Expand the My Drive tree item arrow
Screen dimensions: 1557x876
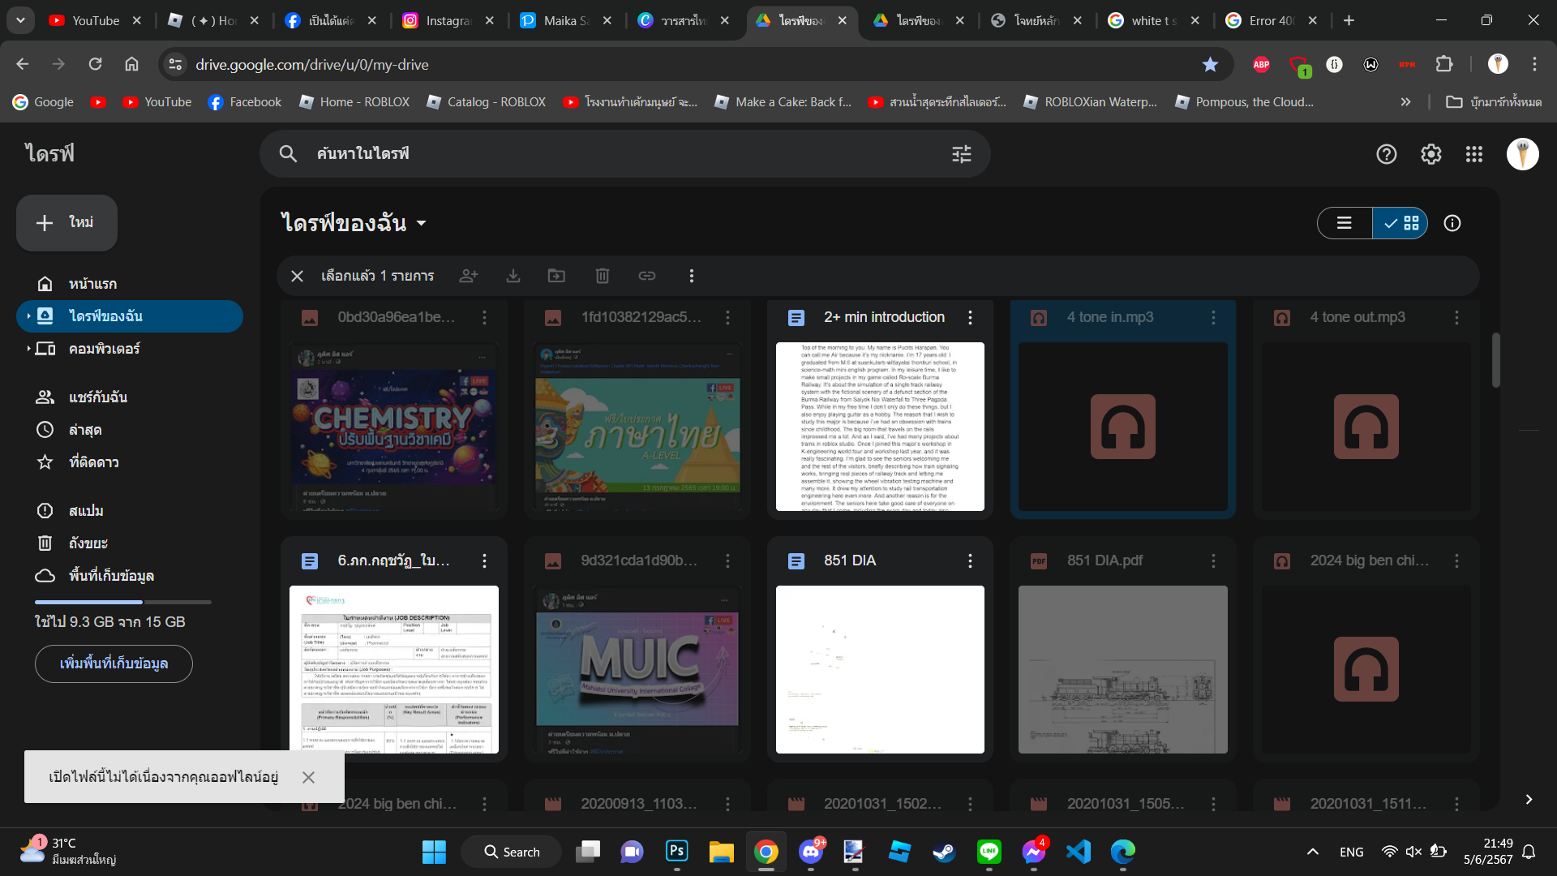(28, 316)
